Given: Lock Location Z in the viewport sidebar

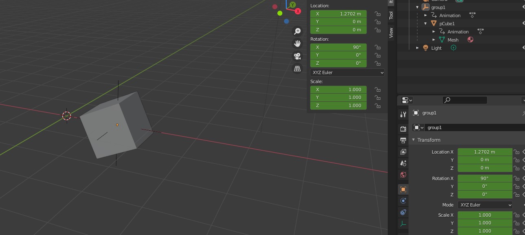Looking at the screenshot, I should (378, 30).
